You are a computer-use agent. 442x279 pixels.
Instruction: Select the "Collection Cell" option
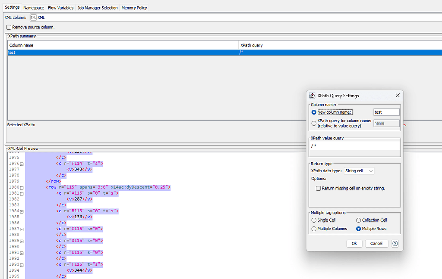358,220
